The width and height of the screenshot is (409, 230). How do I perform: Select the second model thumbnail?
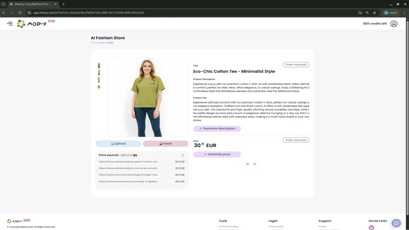[99, 73]
